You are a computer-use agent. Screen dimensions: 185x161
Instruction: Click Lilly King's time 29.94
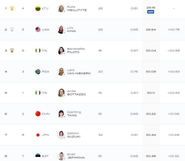151,29
